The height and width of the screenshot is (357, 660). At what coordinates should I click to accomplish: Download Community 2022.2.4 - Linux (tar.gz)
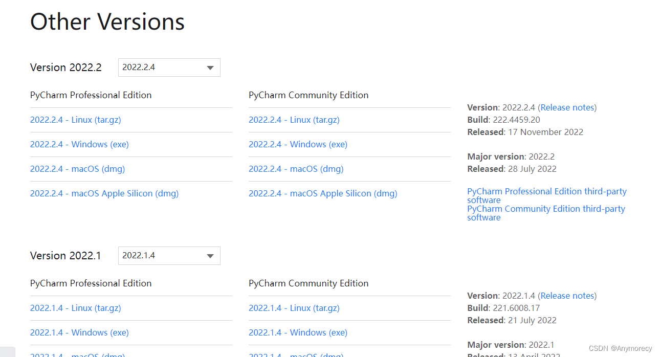coord(294,120)
